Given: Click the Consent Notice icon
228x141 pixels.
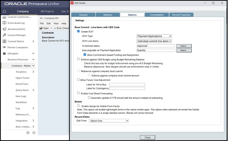Looking at the screenshot, I should pos(4,41).
